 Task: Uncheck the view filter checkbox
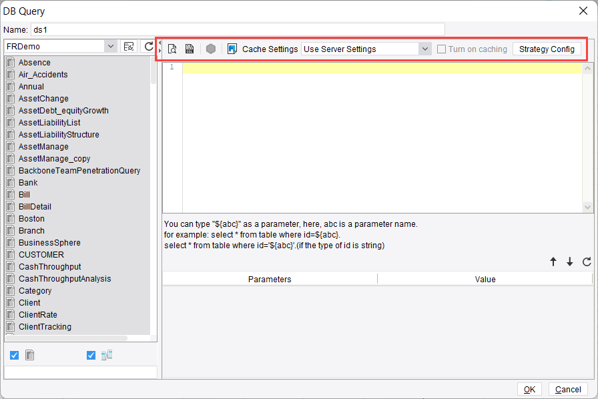(x=91, y=355)
